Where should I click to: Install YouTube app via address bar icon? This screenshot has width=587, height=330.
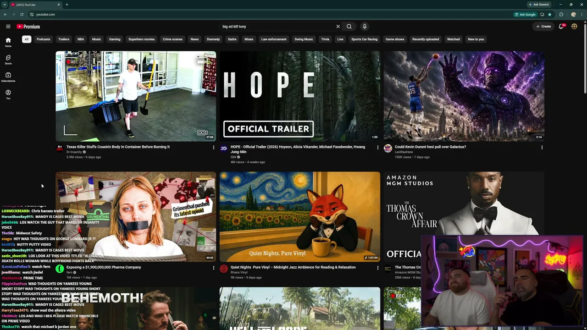coord(542,14)
